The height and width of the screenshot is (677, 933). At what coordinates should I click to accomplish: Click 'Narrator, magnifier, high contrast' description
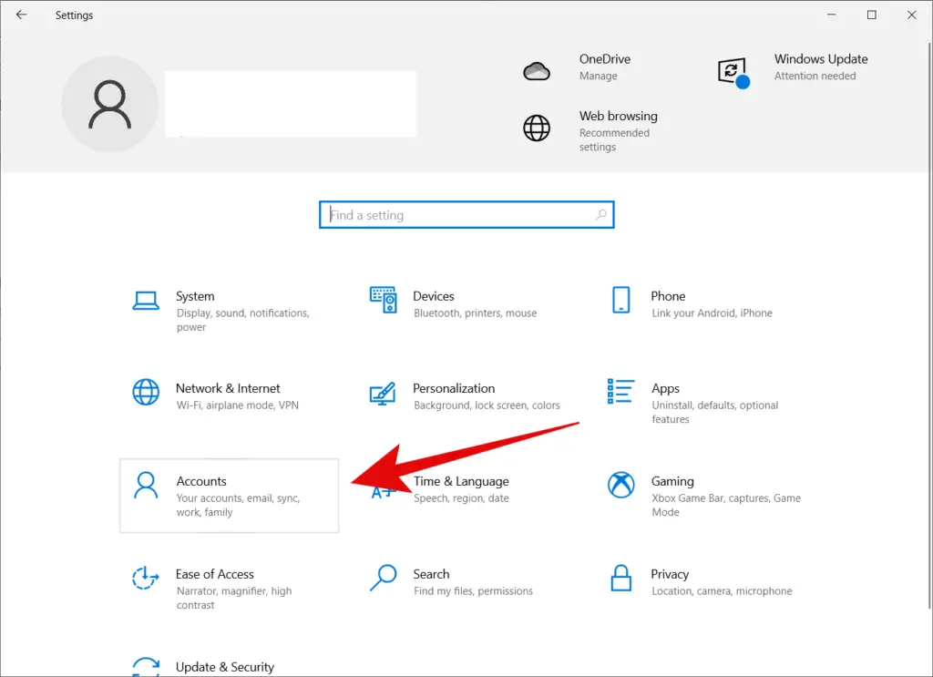234,598
